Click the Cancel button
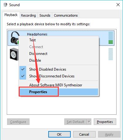This screenshot has width=123, height=140. [84, 134]
